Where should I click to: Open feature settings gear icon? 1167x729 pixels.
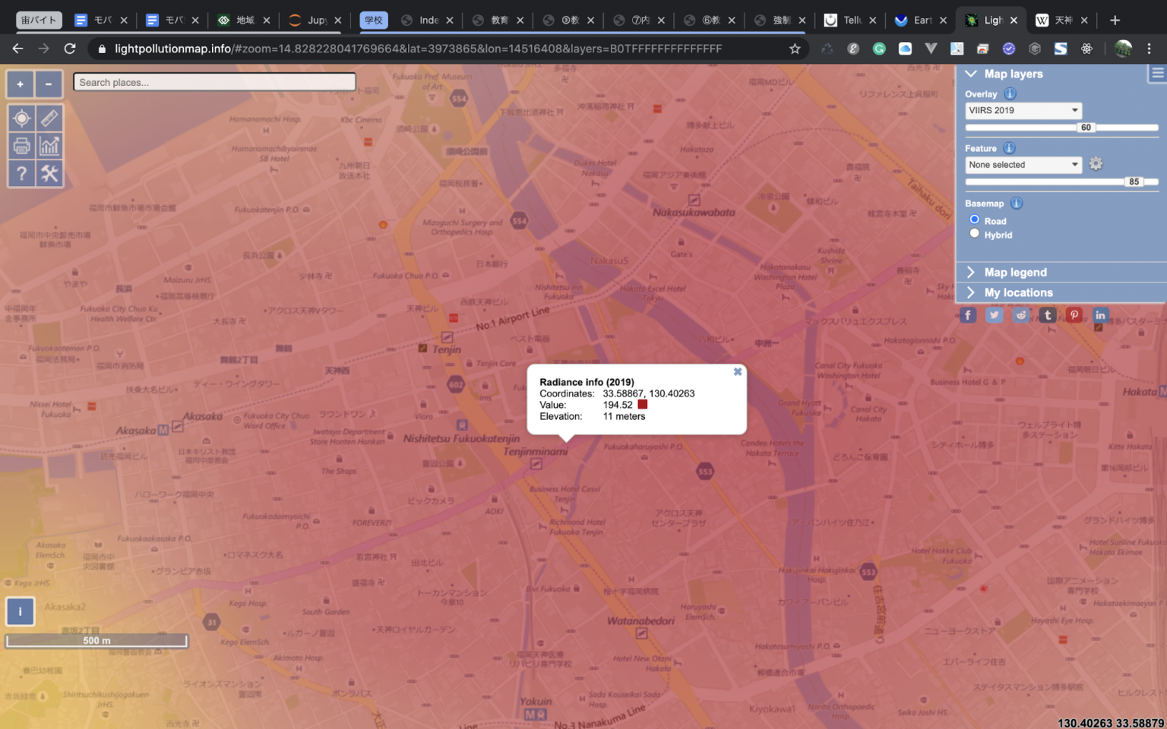1096,164
